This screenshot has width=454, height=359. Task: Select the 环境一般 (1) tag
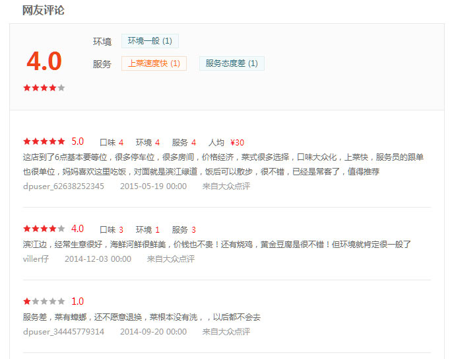click(150, 41)
